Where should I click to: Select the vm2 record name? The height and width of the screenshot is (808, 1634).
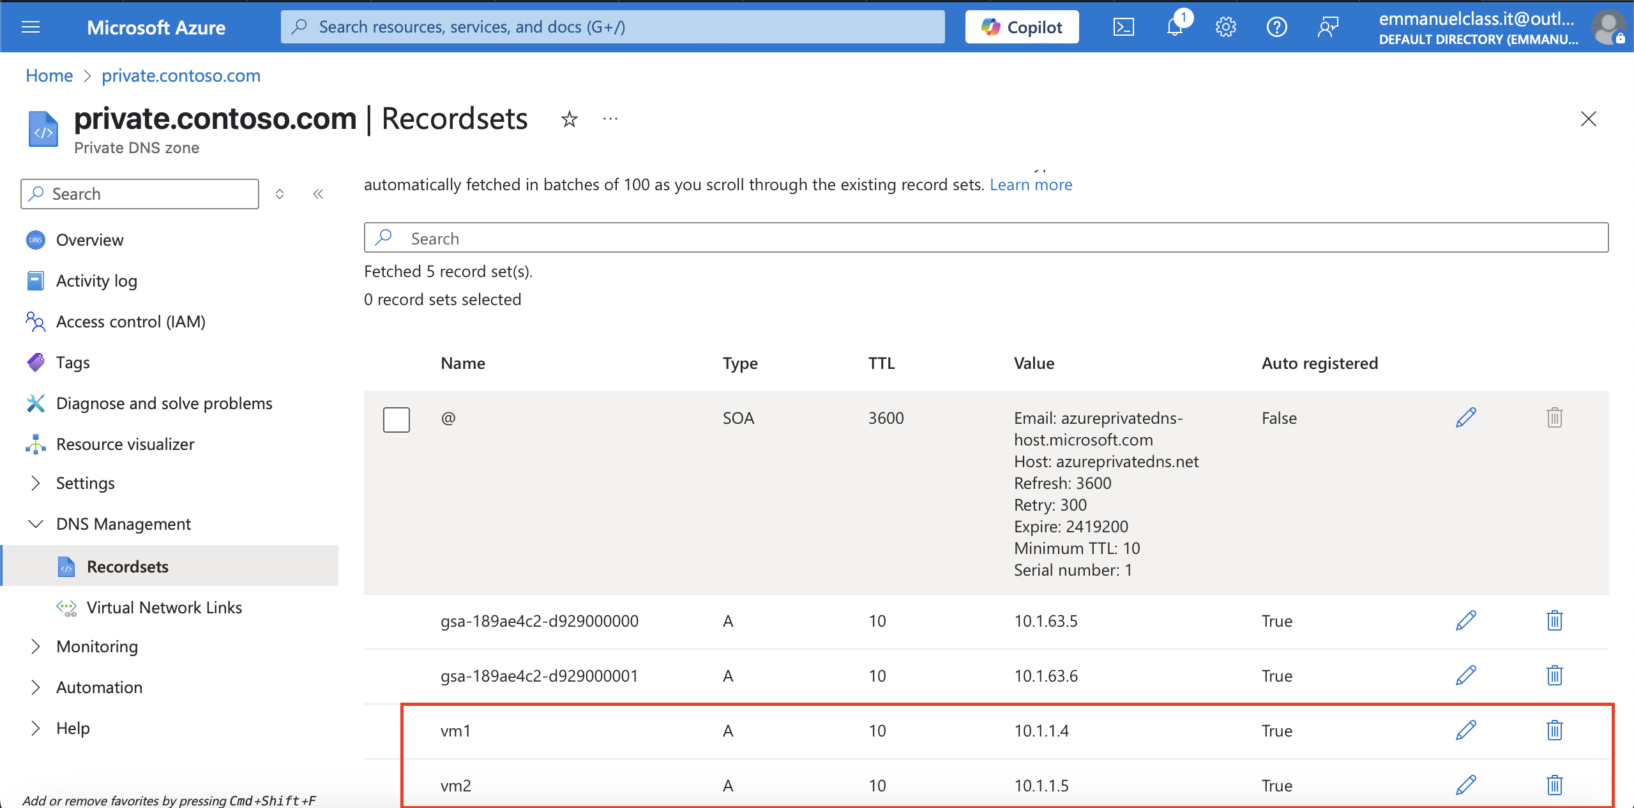455,786
